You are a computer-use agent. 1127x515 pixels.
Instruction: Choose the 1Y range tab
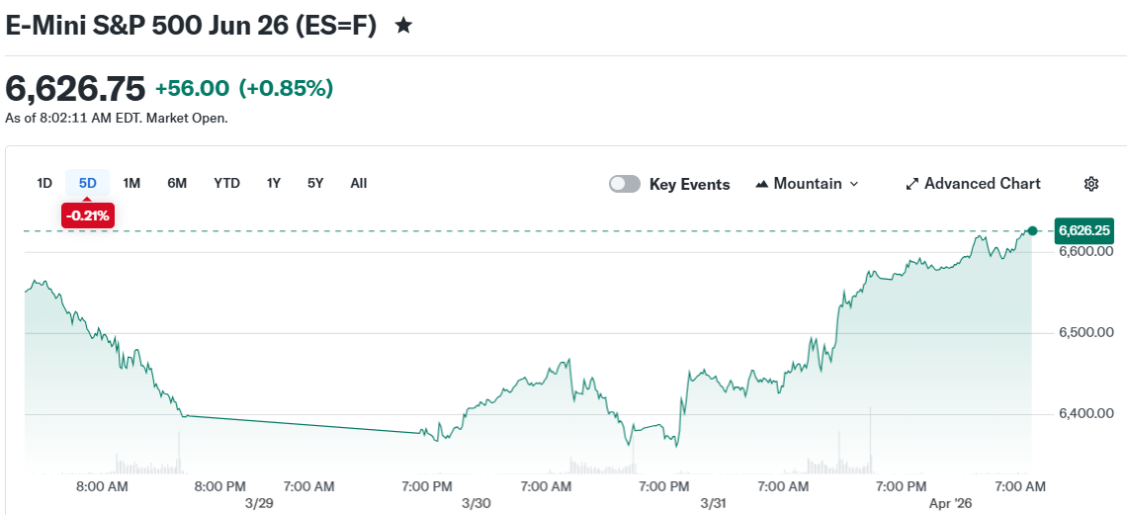click(x=274, y=183)
